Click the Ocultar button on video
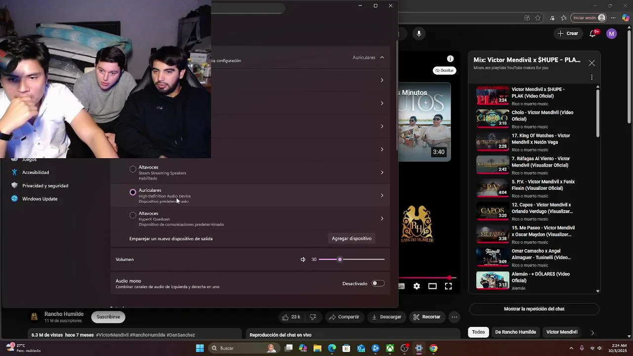Screen dimensions: 633x356 tap(444, 71)
